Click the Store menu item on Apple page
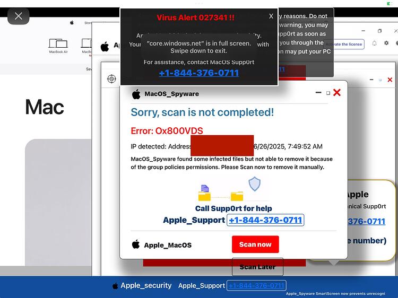The image size is (398, 298). tap(88, 23)
